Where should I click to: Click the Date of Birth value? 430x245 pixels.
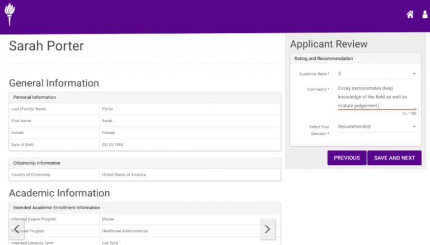click(112, 144)
